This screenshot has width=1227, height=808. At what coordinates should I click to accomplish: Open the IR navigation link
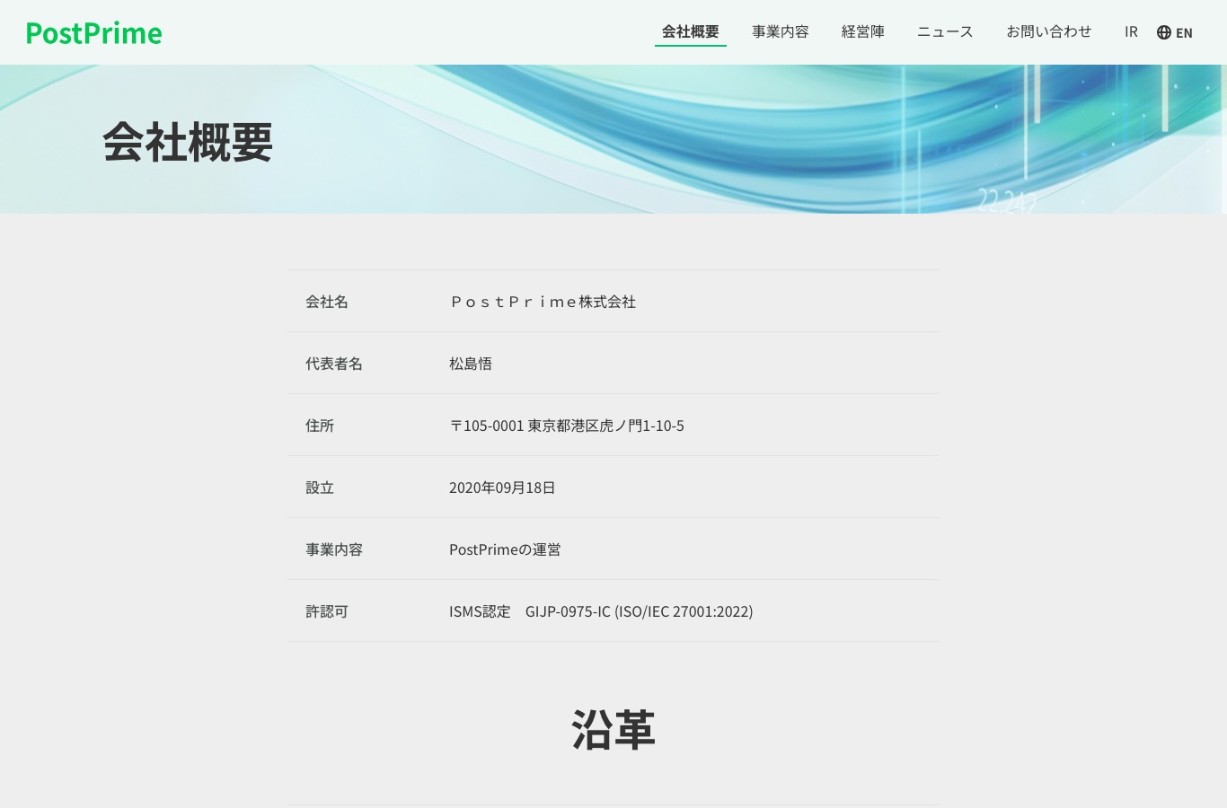1131,31
